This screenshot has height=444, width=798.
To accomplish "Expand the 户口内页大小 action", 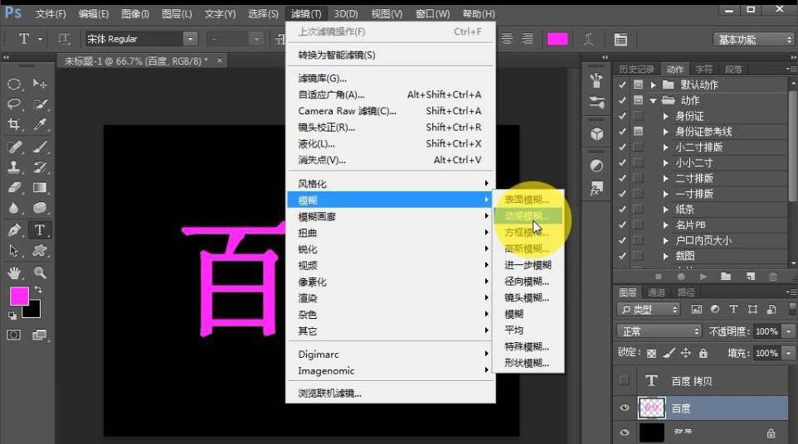I will coord(665,240).
